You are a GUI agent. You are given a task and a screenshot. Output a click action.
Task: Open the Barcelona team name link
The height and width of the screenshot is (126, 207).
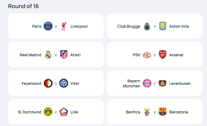179,112
